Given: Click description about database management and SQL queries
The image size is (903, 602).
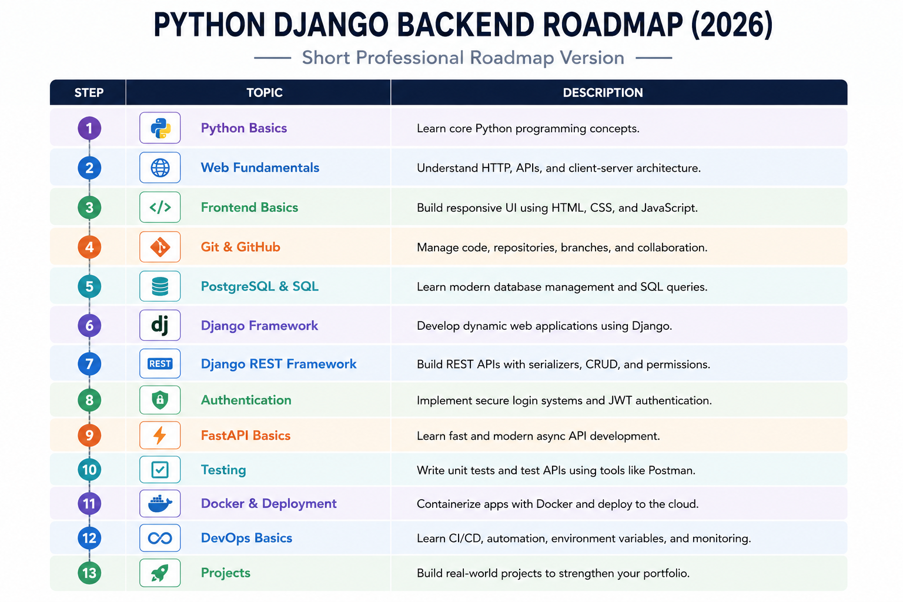Looking at the screenshot, I should tap(562, 287).
